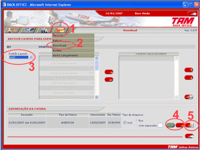
Task: Click the invoice number 3156993 cell
Action: 114,123
